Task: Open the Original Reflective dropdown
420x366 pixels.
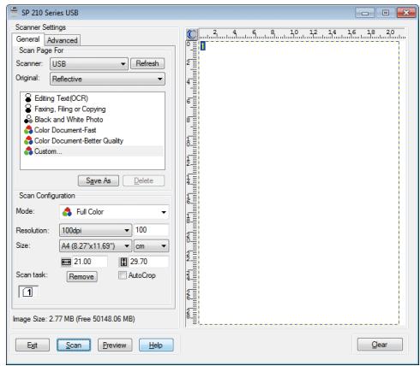Action: click(x=107, y=79)
